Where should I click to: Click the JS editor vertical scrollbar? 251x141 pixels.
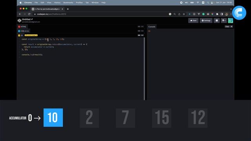144,69
